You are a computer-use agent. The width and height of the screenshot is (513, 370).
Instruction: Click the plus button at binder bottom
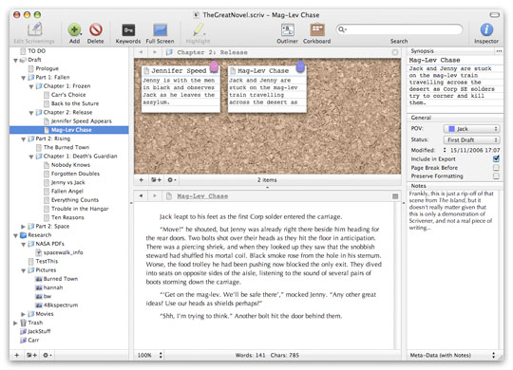(17, 355)
